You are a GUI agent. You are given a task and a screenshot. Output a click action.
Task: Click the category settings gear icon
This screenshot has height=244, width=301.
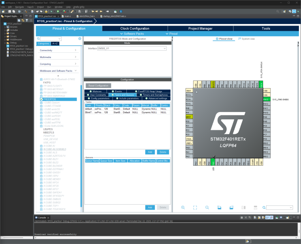80,39
